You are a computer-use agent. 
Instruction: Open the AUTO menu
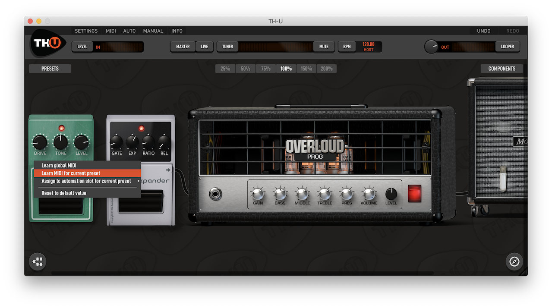click(129, 31)
